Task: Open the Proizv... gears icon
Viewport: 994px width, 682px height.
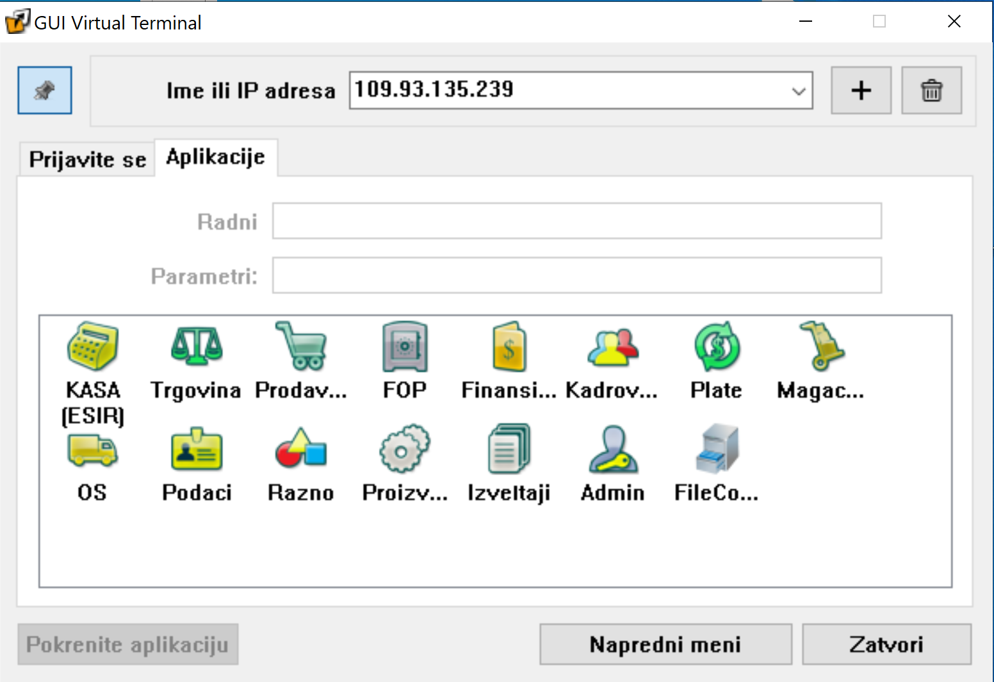Action: tap(404, 450)
